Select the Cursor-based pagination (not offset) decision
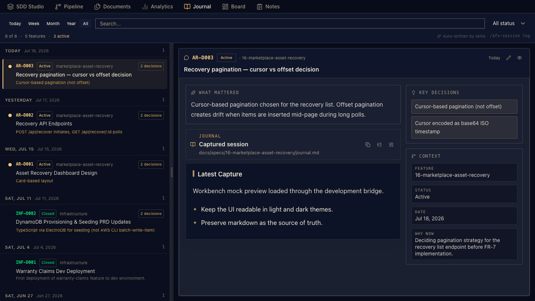The image size is (535, 301). coord(464,106)
